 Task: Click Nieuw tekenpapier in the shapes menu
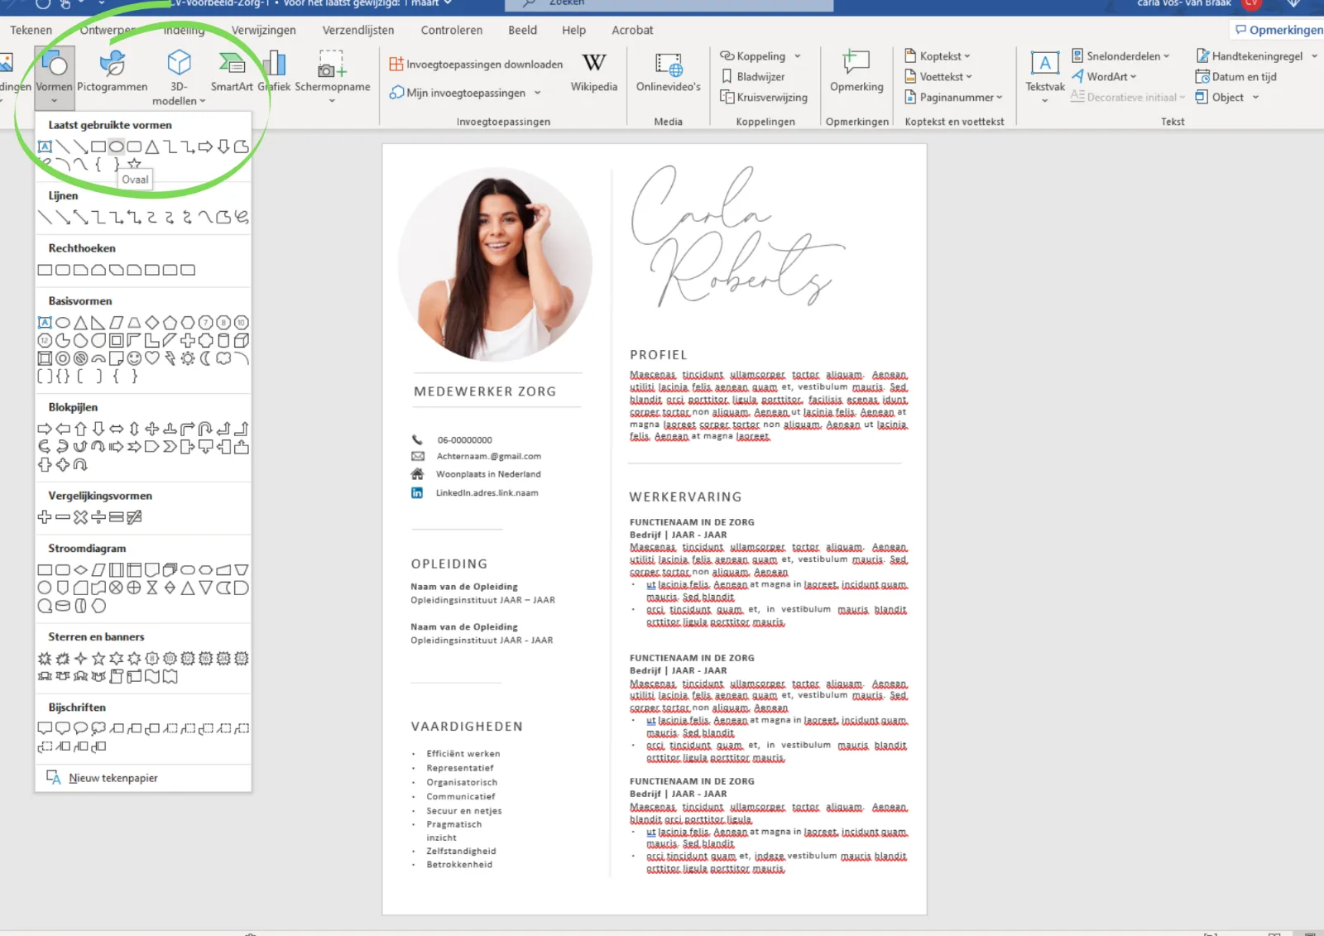tap(113, 777)
